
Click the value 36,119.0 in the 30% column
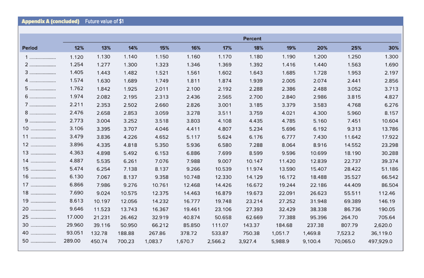pos(381,233)
